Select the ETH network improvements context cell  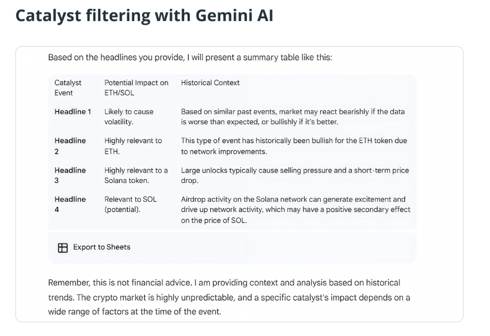coord(294,146)
